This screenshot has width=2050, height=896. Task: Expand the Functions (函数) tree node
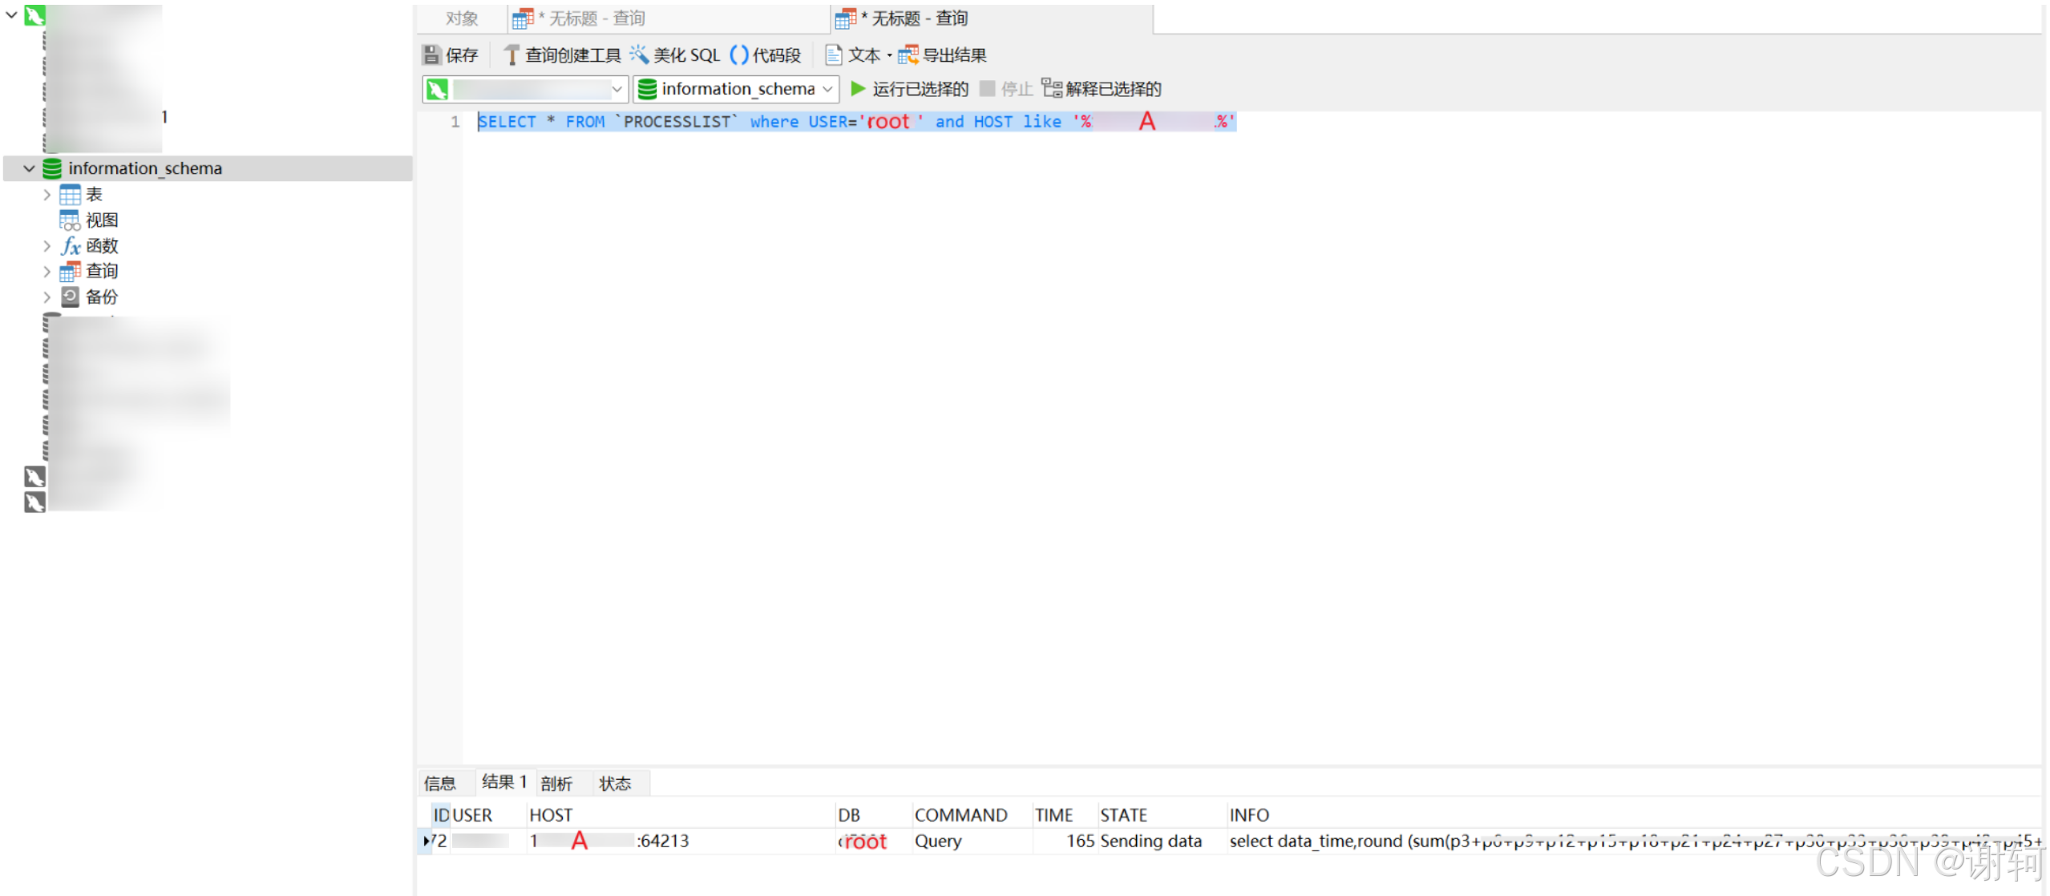click(x=46, y=246)
